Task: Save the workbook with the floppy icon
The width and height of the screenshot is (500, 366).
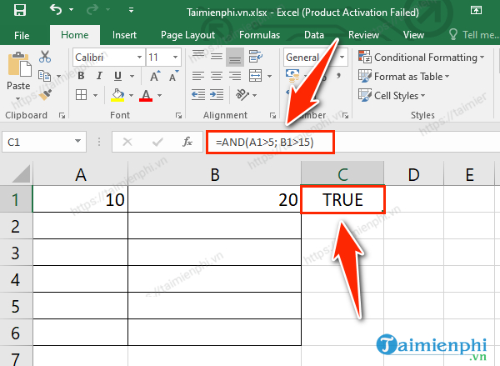Action: tap(20, 11)
